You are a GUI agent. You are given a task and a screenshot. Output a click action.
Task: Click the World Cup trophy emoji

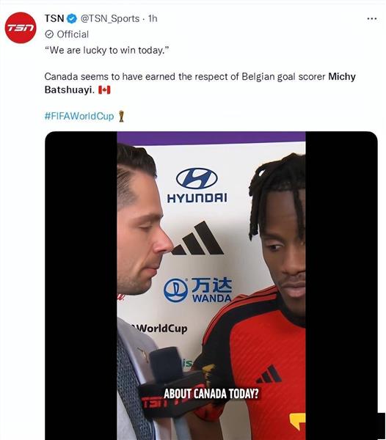pyautogui.click(x=121, y=116)
